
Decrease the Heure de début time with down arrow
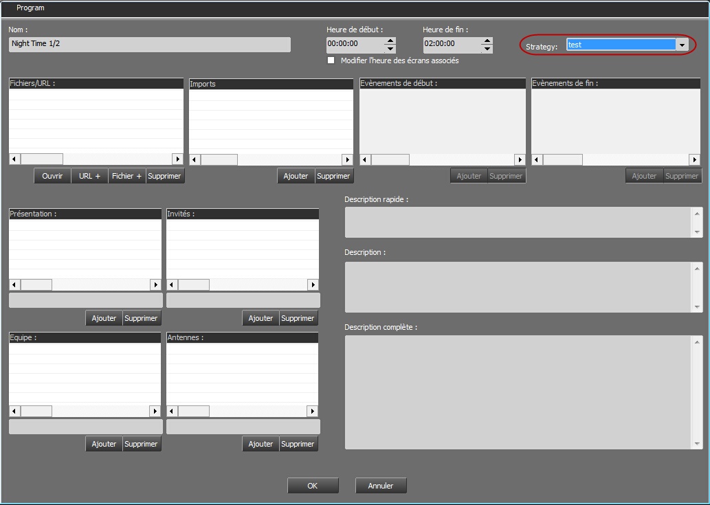coord(390,49)
